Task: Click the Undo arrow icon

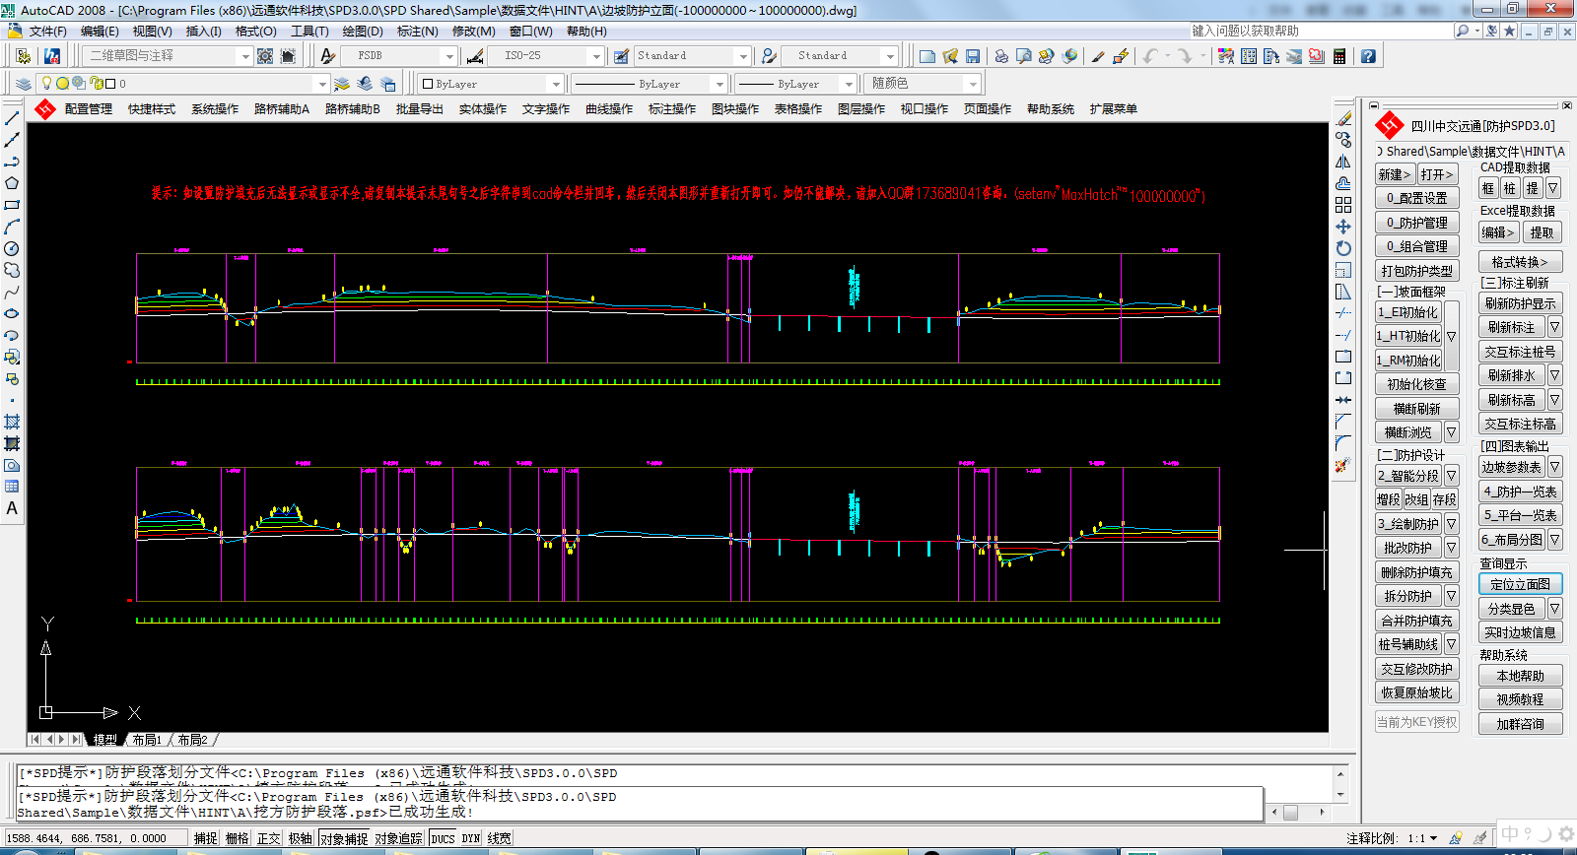Action: [x=1150, y=56]
